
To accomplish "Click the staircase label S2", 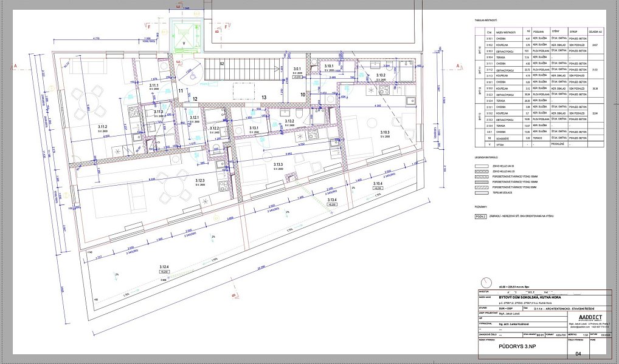I will point(222,64).
